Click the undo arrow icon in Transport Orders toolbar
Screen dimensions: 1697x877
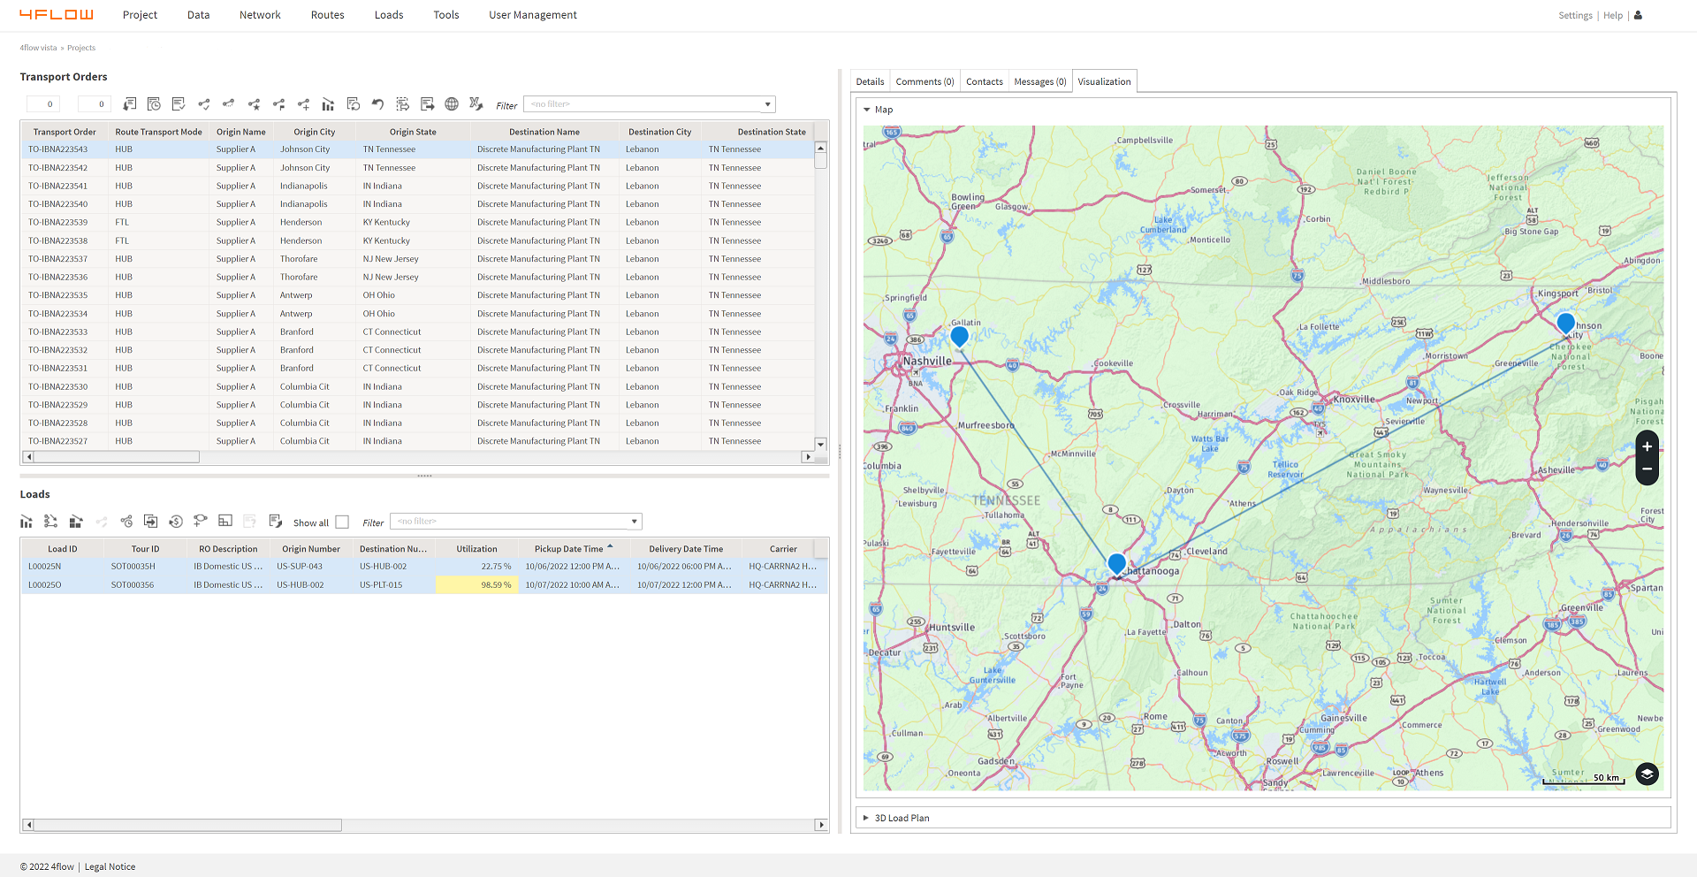tap(377, 104)
